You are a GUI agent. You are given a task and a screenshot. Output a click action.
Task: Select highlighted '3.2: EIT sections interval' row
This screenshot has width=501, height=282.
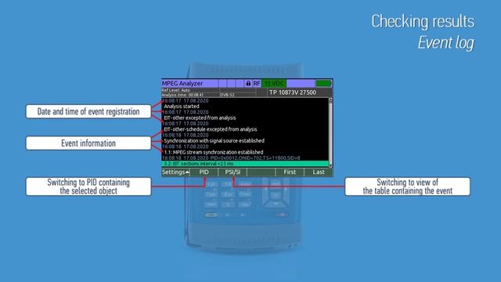[245, 164]
